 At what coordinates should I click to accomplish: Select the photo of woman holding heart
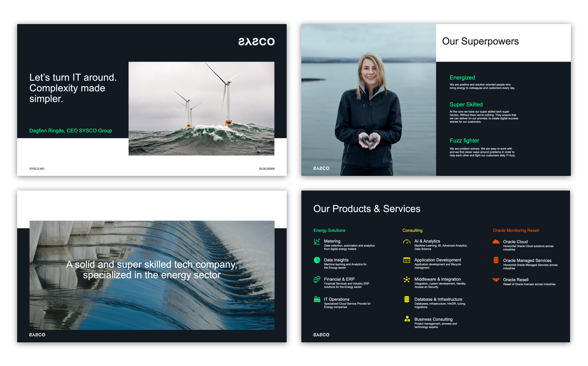coord(369,100)
